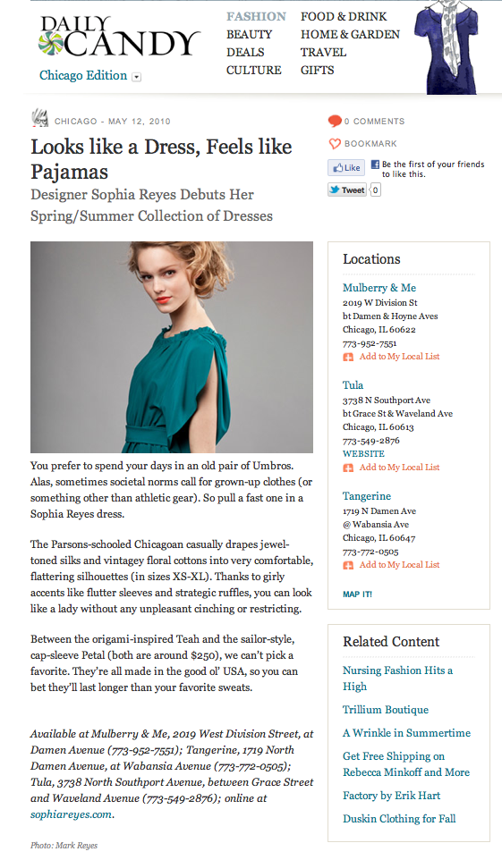
Task: Click the Photo: Mark Reyes credit
Action: (64, 845)
